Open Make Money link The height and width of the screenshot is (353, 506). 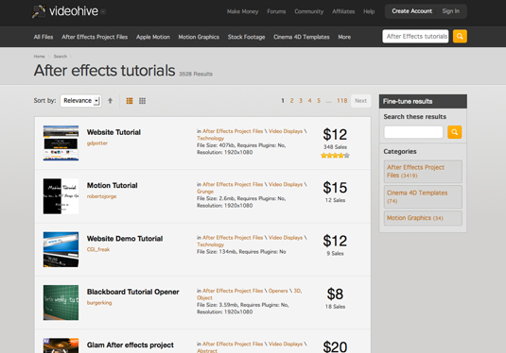coord(243,11)
